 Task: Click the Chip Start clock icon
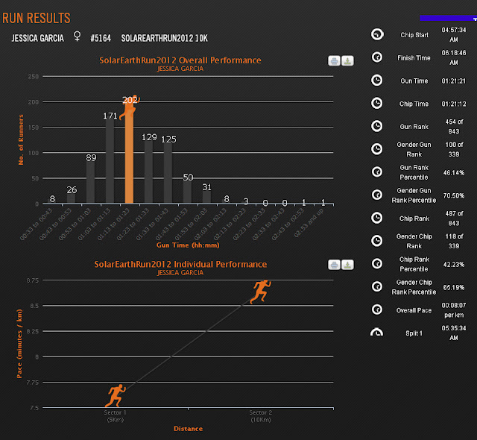click(377, 34)
